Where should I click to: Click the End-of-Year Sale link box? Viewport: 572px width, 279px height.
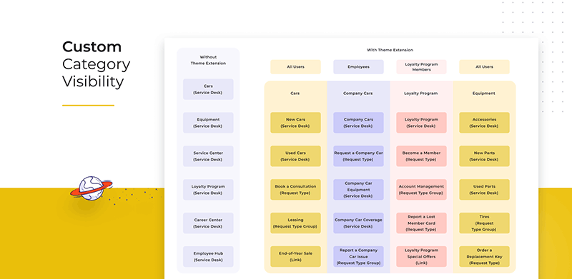295,257
